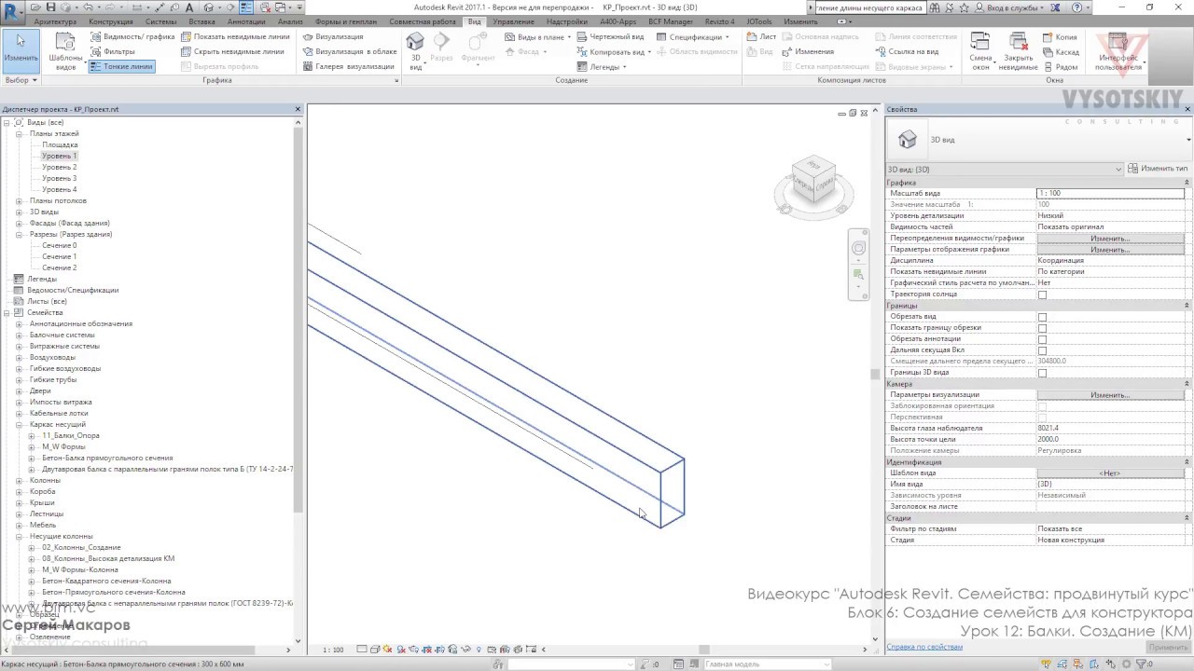The width and height of the screenshot is (1194, 671).
Task: Open Справка по свойствам link
Action: 924,647
